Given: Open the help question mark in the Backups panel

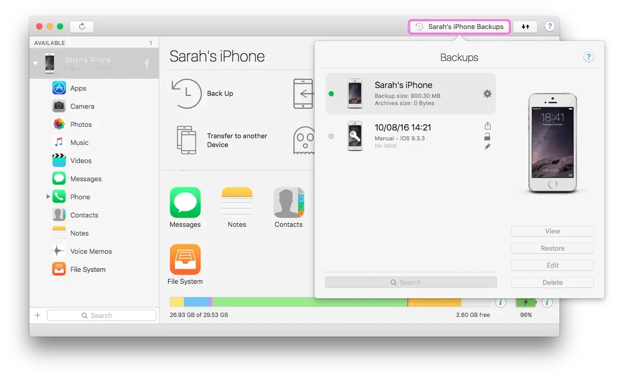Looking at the screenshot, I should (x=588, y=57).
